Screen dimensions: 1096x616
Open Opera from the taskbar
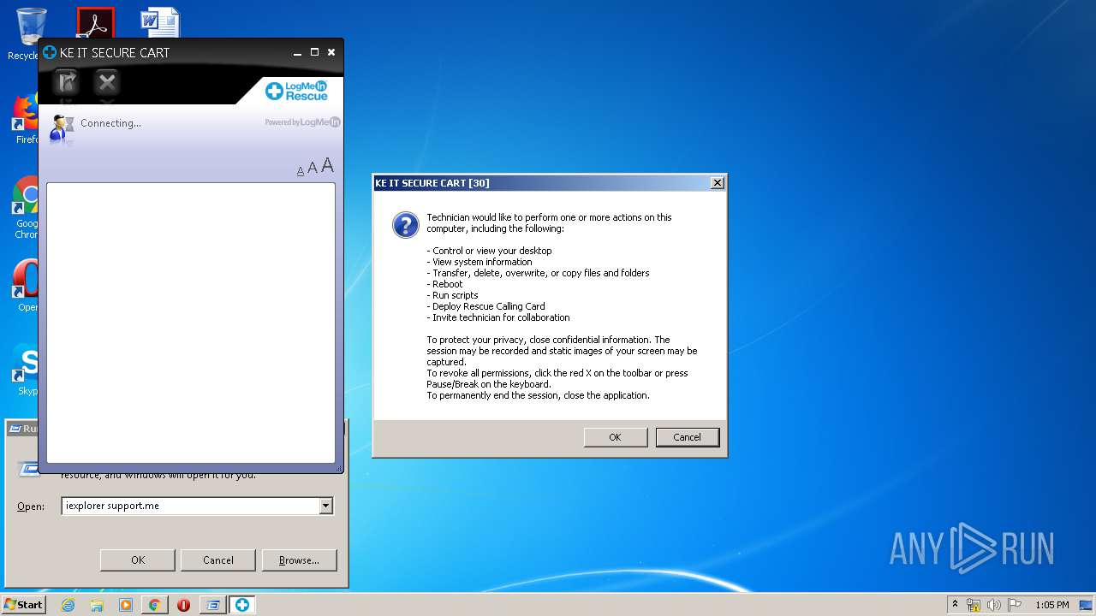[183, 605]
